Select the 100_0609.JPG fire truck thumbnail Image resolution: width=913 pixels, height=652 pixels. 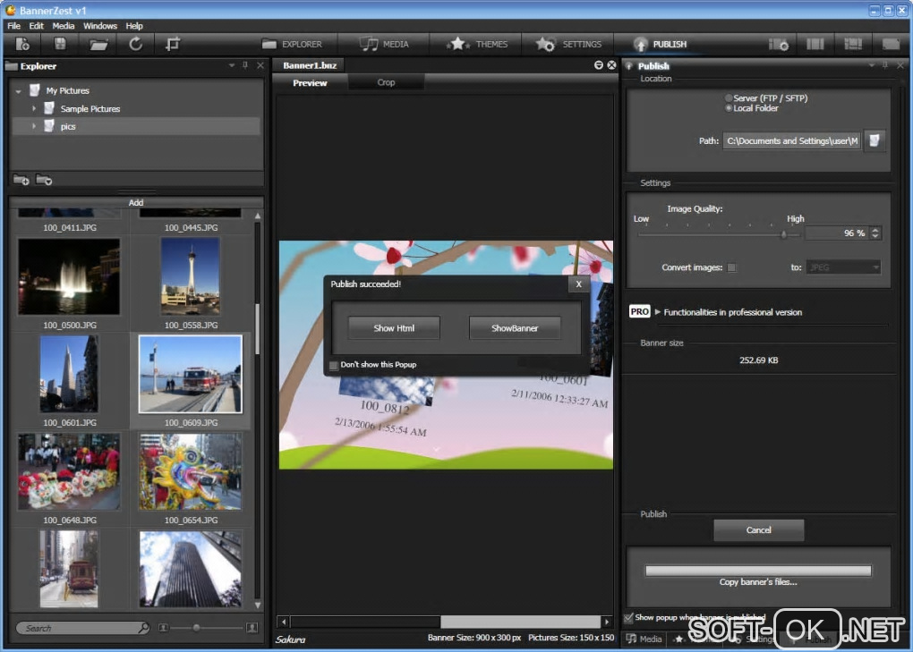click(191, 374)
